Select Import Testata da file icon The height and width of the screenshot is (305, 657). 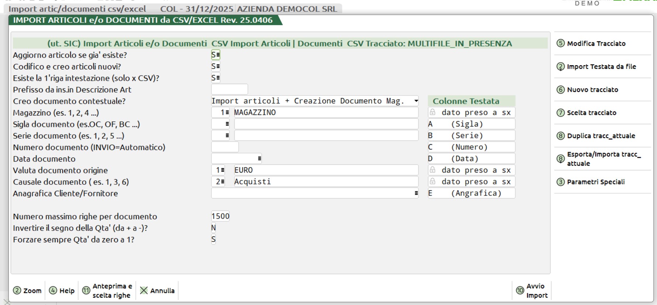pyautogui.click(x=560, y=67)
